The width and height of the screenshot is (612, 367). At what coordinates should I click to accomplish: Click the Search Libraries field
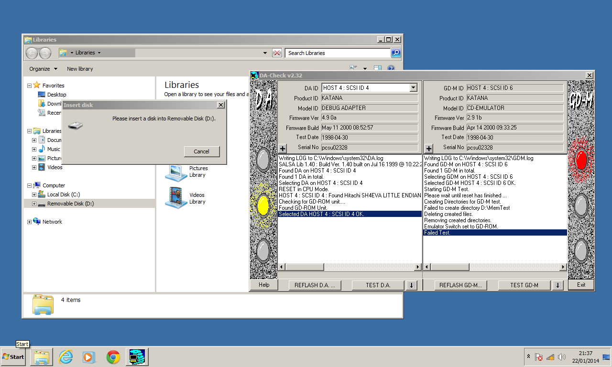click(x=338, y=53)
